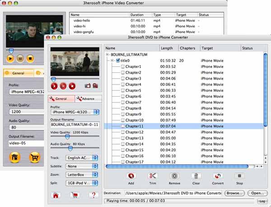Adjust the Video Quality slider handle
The image size is (271, 207).
click(67, 137)
